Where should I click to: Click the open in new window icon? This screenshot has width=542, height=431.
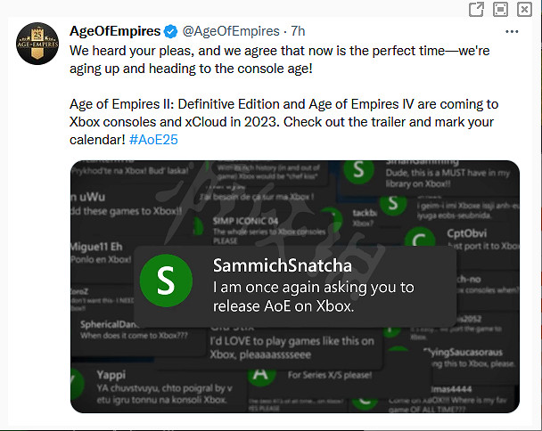click(477, 10)
